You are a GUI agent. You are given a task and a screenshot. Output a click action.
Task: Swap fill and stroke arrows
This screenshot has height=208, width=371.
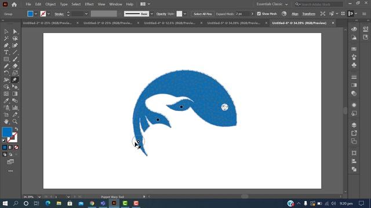tap(16, 129)
